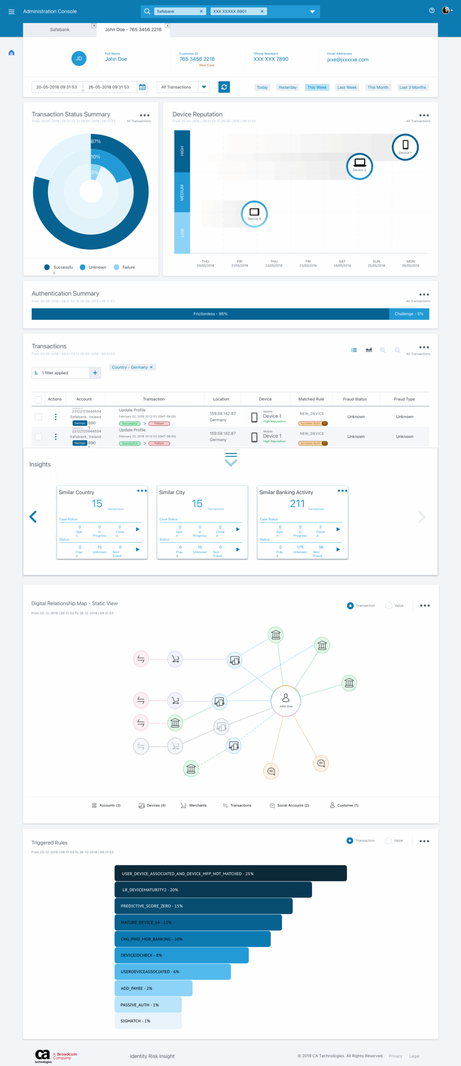Open the calendar date picker icon
The width and height of the screenshot is (461, 1066).
coord(142,87)
